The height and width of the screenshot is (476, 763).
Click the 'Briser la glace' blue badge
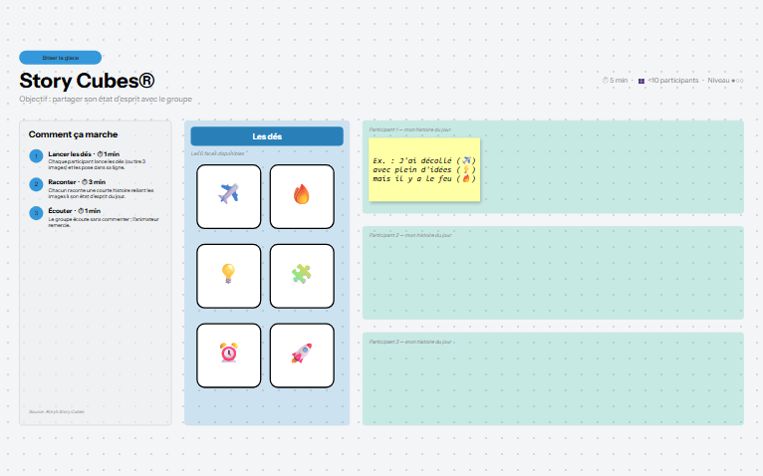pos(61,58)
